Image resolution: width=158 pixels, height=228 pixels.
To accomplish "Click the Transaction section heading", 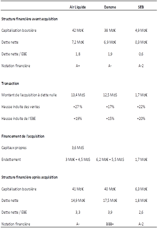I will pyautogui.click(x=10, y=83).
